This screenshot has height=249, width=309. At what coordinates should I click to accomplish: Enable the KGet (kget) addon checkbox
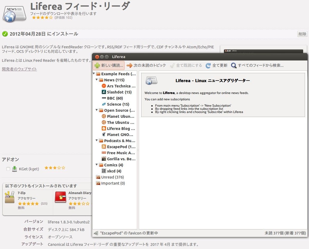click(x=8, y=169)
